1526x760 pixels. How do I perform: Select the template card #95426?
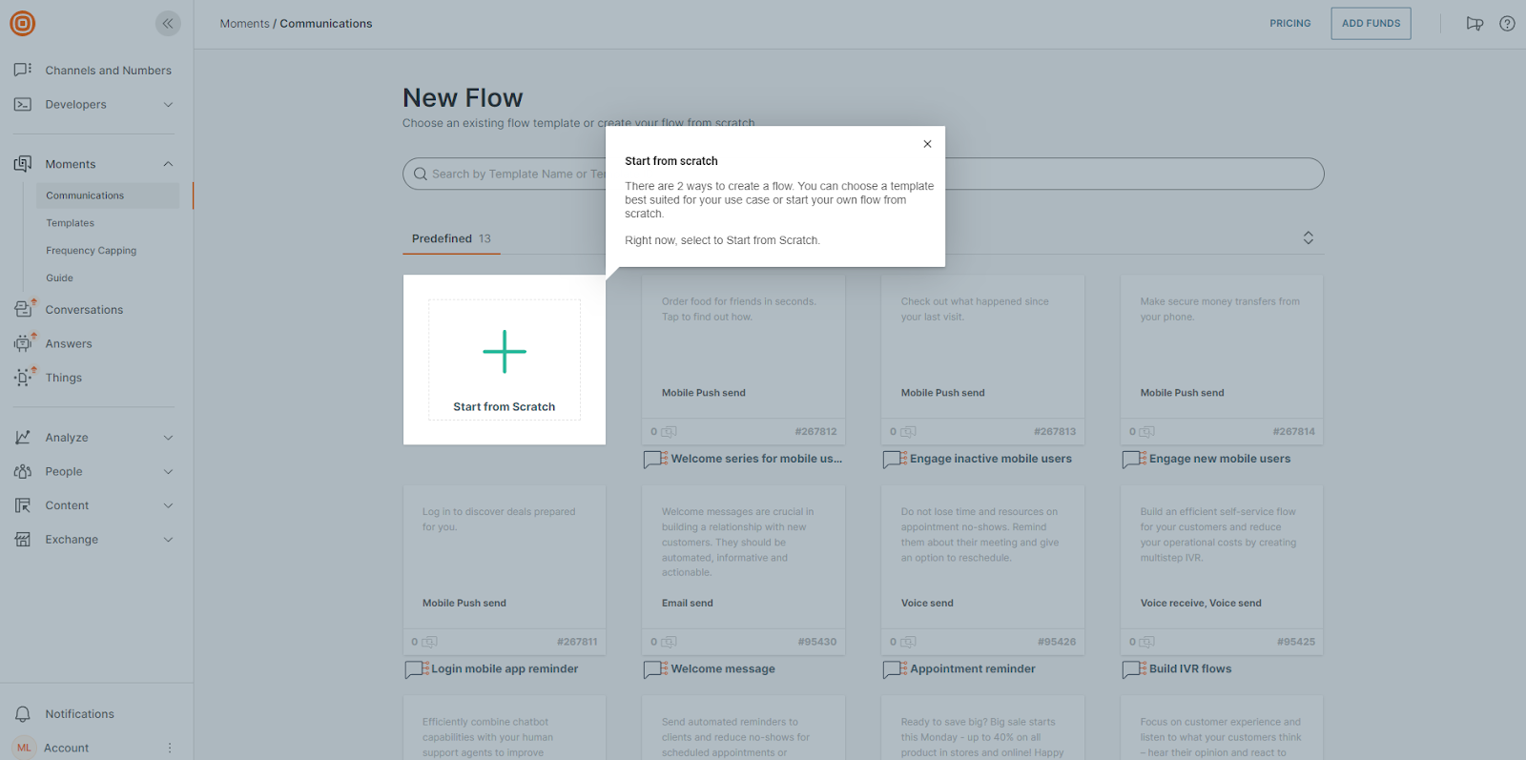click(x=982, y=568)
